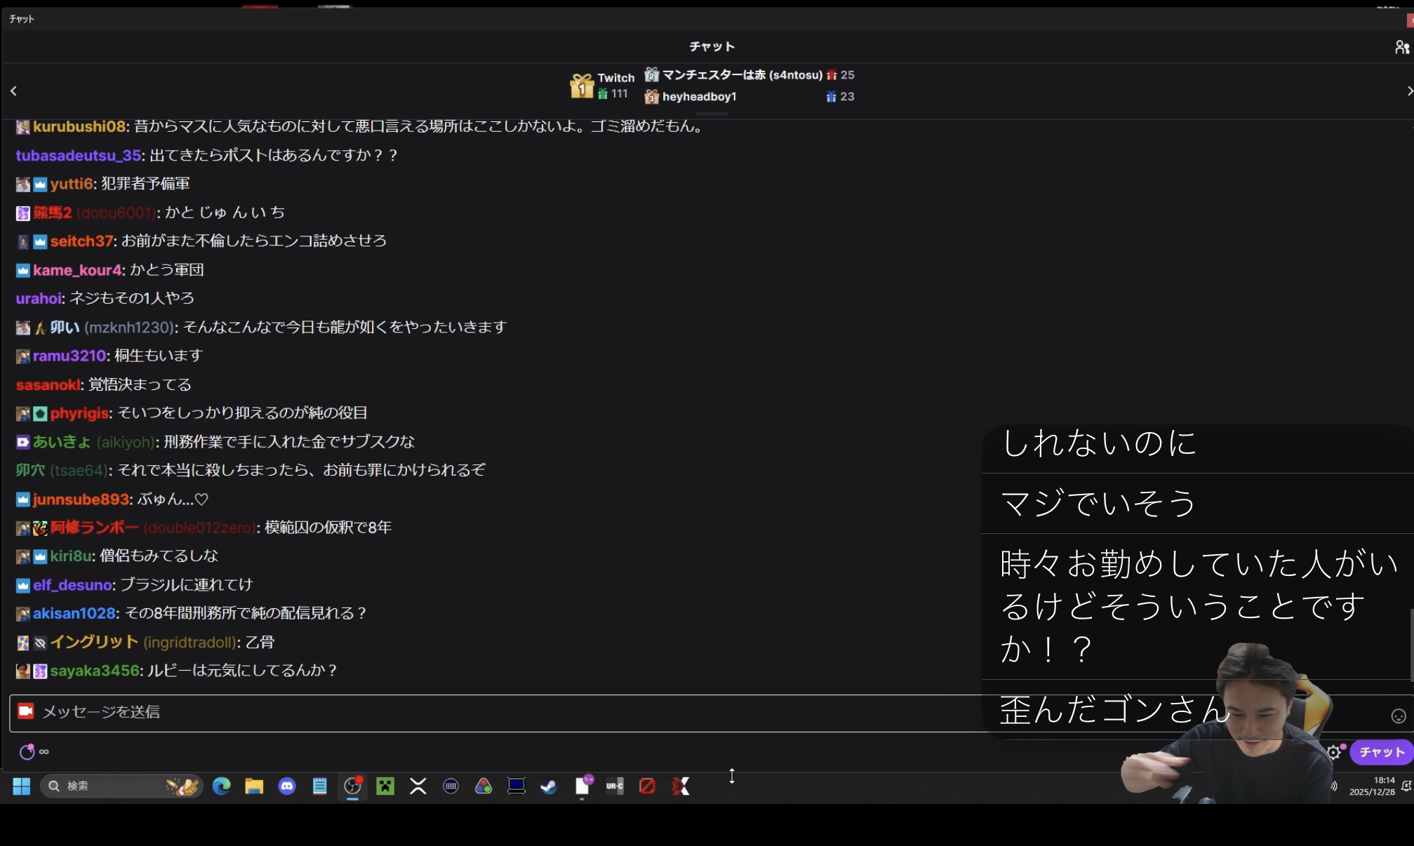Screen dimensions: 1414x846
Task: Open OBS Studio from the taskbar
Action: 352,786
